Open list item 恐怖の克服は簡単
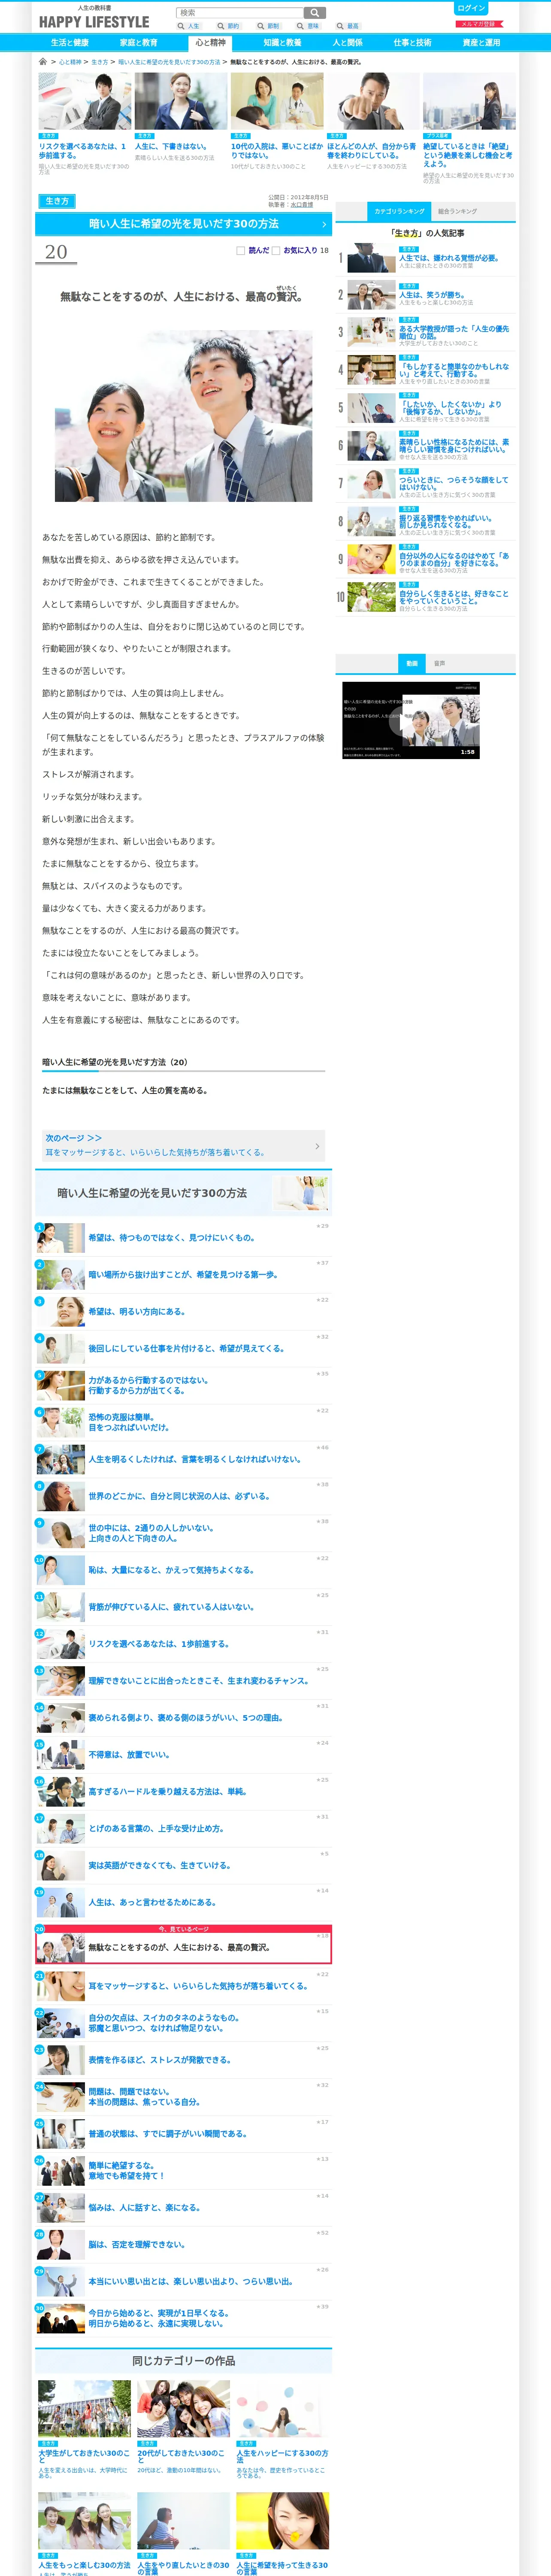The height and width of the screenshot is (2576, 551). pos(129,1422)
